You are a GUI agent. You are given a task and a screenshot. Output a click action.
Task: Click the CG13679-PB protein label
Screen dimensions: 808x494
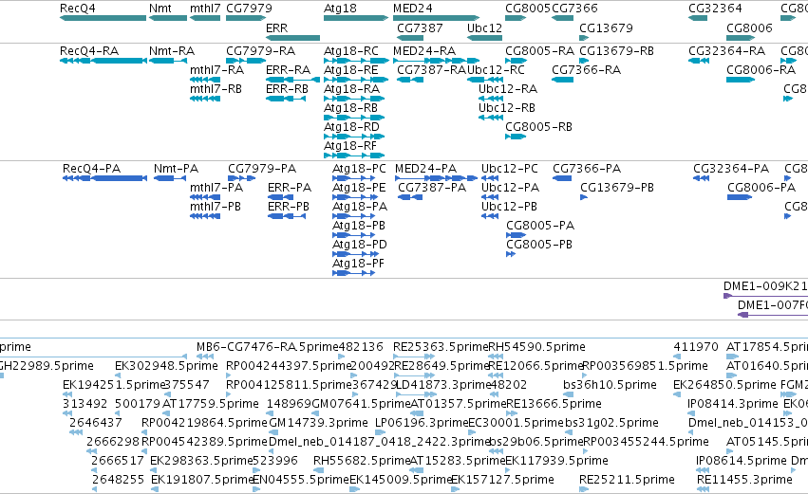point(617,188)
